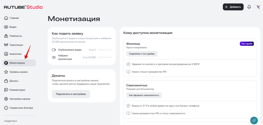Viewport: 263px width, 125px height.
Task: Open Комментарии sidebar label
Action: click(17, 90)
